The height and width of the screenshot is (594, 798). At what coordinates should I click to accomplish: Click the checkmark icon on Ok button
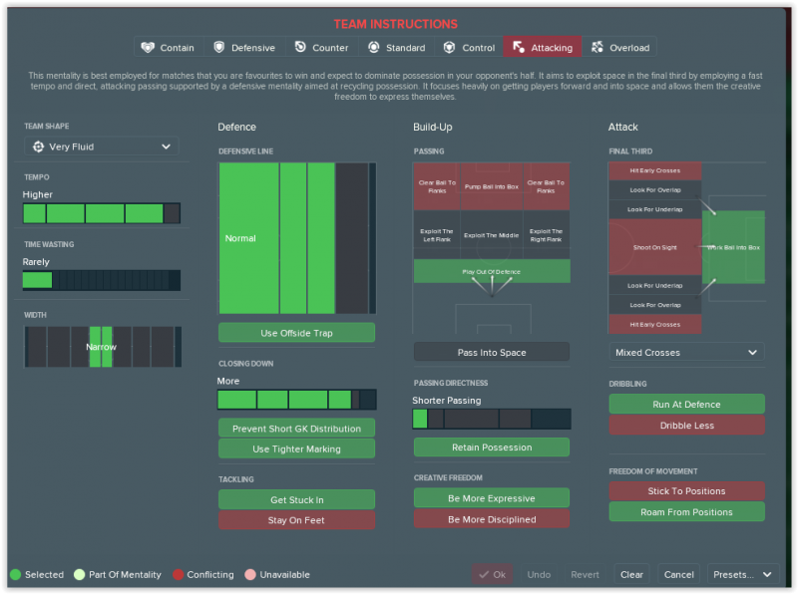click(483, 575)
